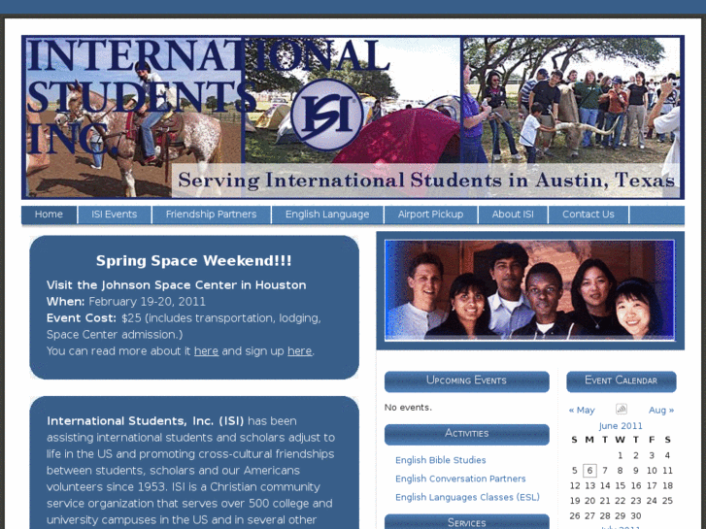
Task: Click the group photo of students
Action: (530, 290)
